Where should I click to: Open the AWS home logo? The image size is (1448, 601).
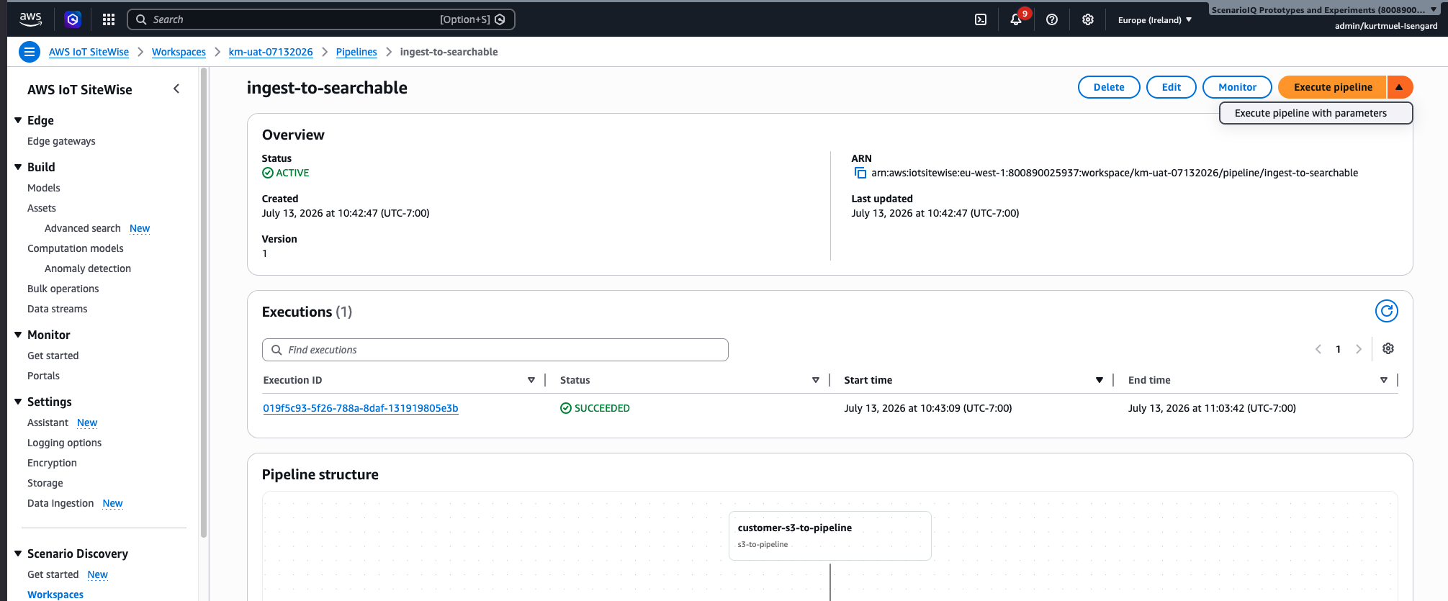(x=30, y=19)
